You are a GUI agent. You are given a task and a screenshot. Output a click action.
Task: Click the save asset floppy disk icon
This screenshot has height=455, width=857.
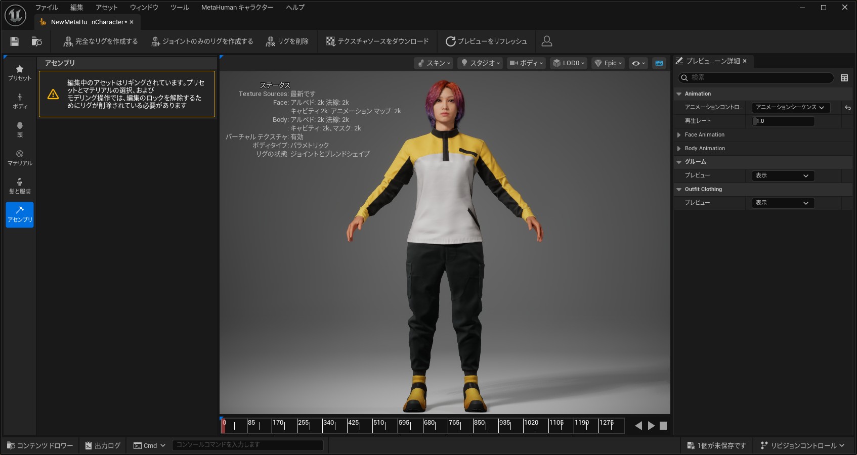tap(15, 41)
